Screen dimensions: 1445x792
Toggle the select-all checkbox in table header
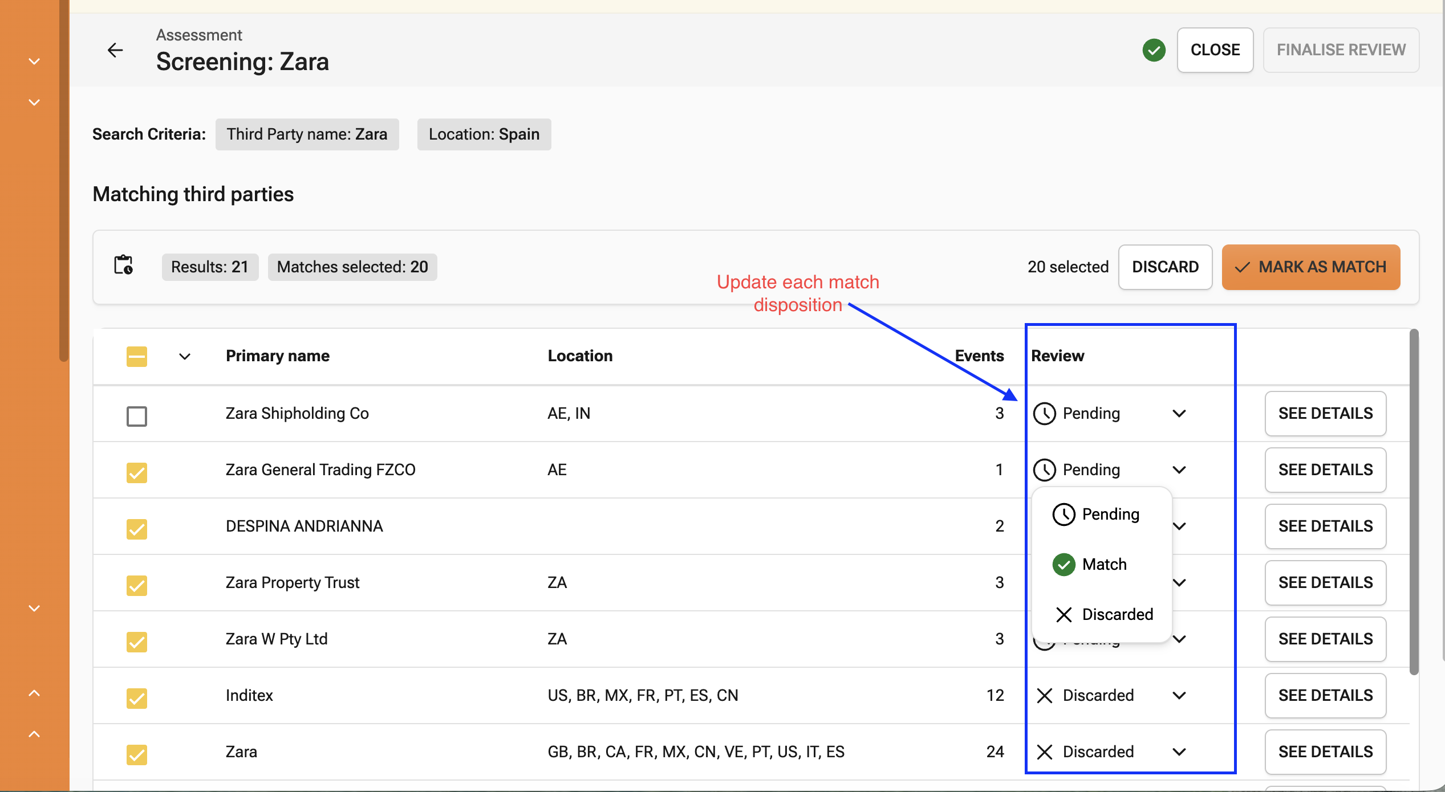click(x=137, y=357)
